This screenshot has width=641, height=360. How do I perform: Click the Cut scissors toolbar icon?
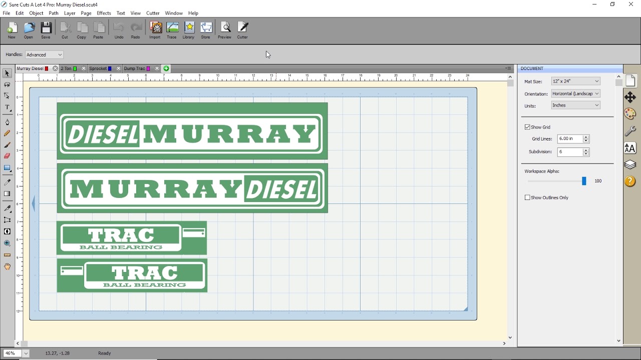click(x=65, y=30)
